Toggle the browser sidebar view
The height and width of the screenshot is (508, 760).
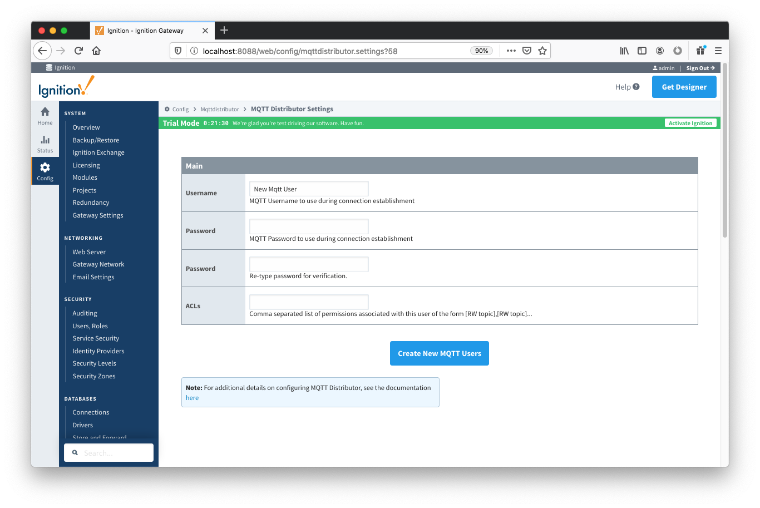(642, 51)
